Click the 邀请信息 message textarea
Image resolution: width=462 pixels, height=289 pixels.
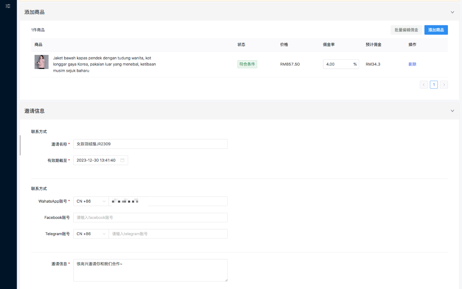[151, 270]
